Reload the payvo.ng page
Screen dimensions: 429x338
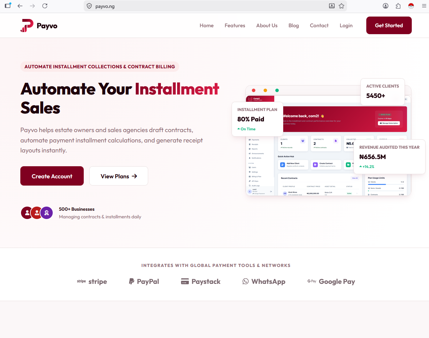pos(45,6)
